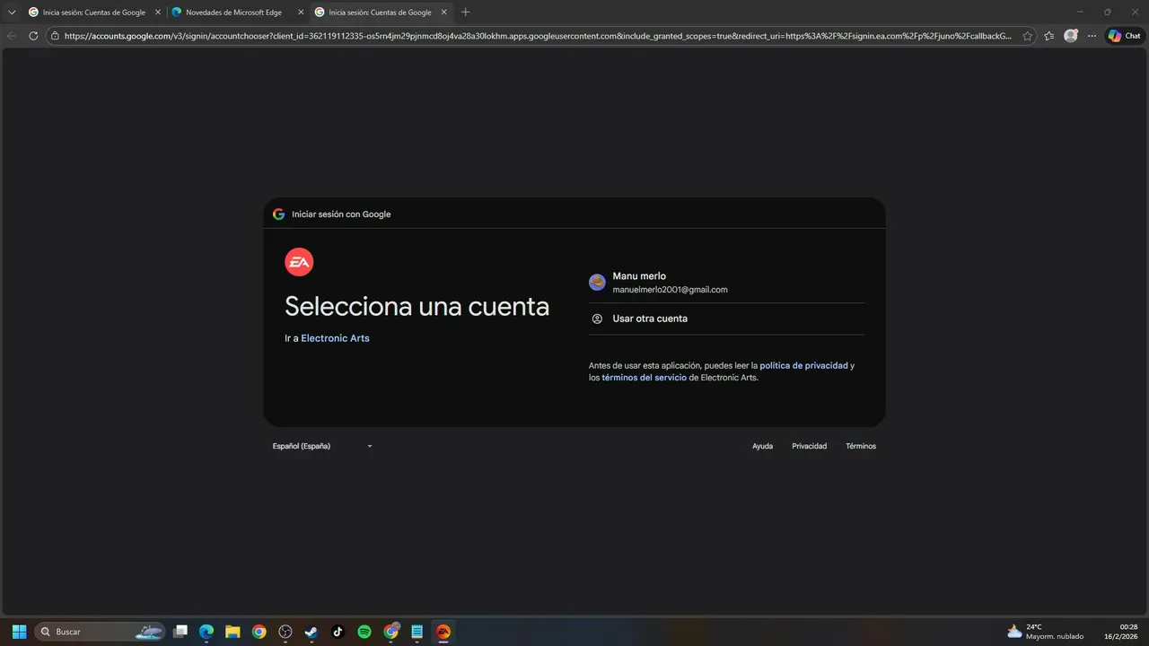Open Copilot Chat button
1149x646 pixels.
tap(1124, 36)
